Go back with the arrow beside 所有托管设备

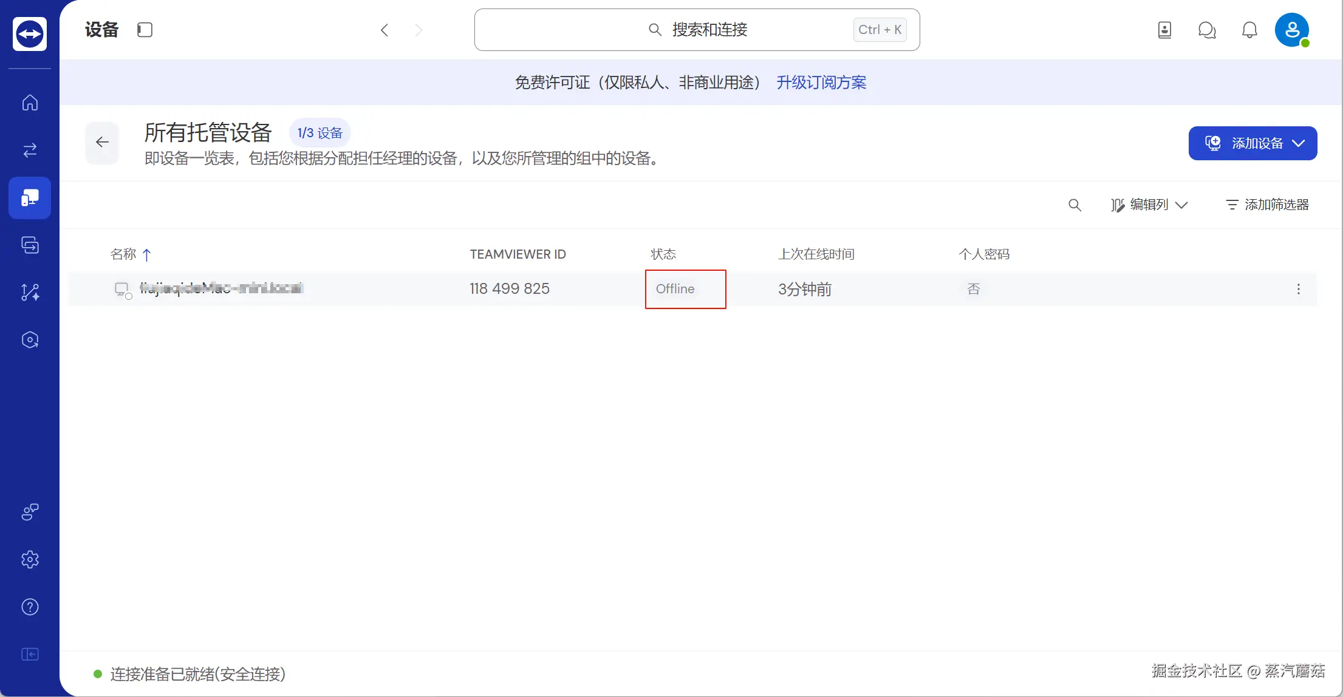pyautogui.click(x=102, y=143)
